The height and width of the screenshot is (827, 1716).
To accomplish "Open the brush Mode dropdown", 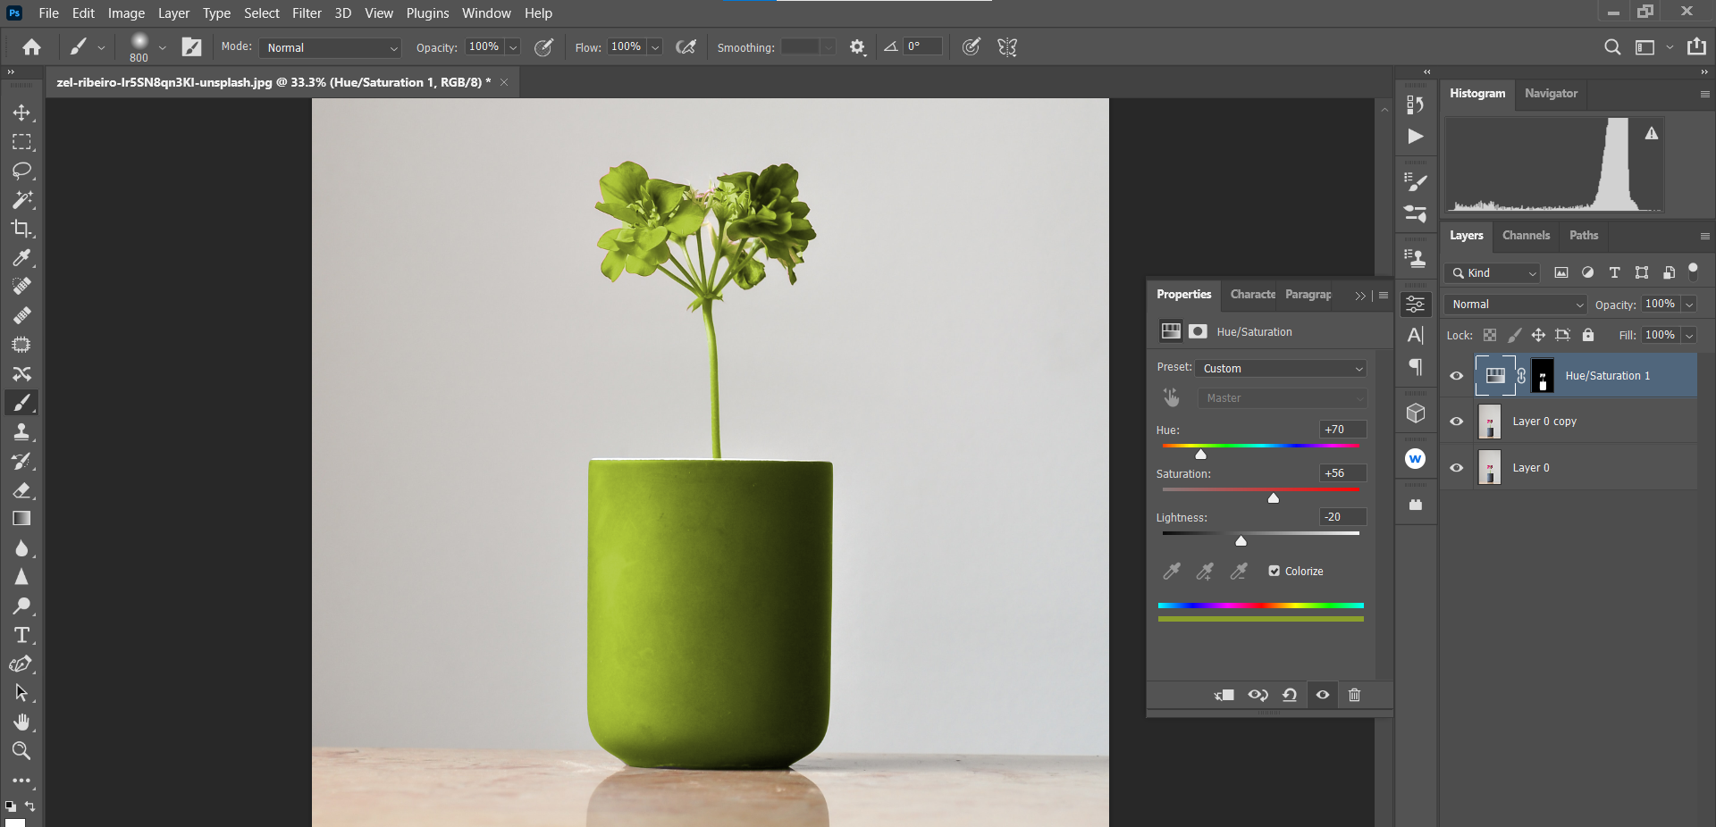I will pyautogui.click(x=332, y=47).
